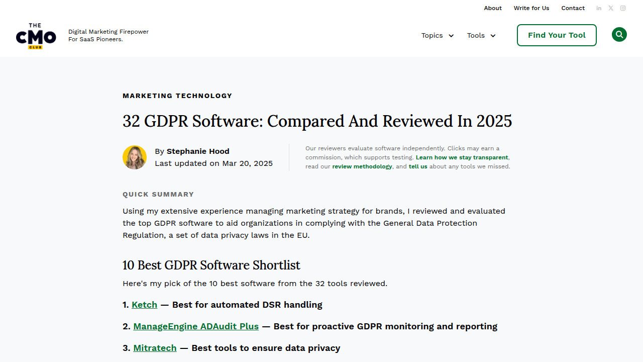Expand the Topics dropdown menu
Image resolution: width=643 pixels, height=362 pixels.
coord(438,35)
